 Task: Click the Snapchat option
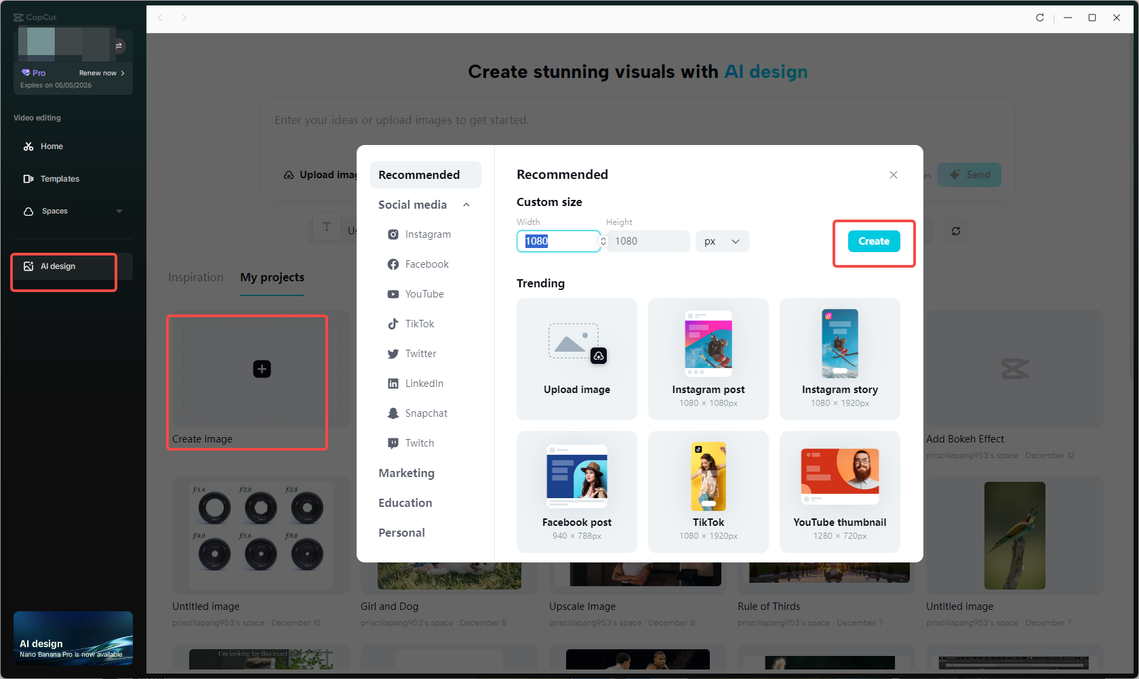(x=425, y=413)
